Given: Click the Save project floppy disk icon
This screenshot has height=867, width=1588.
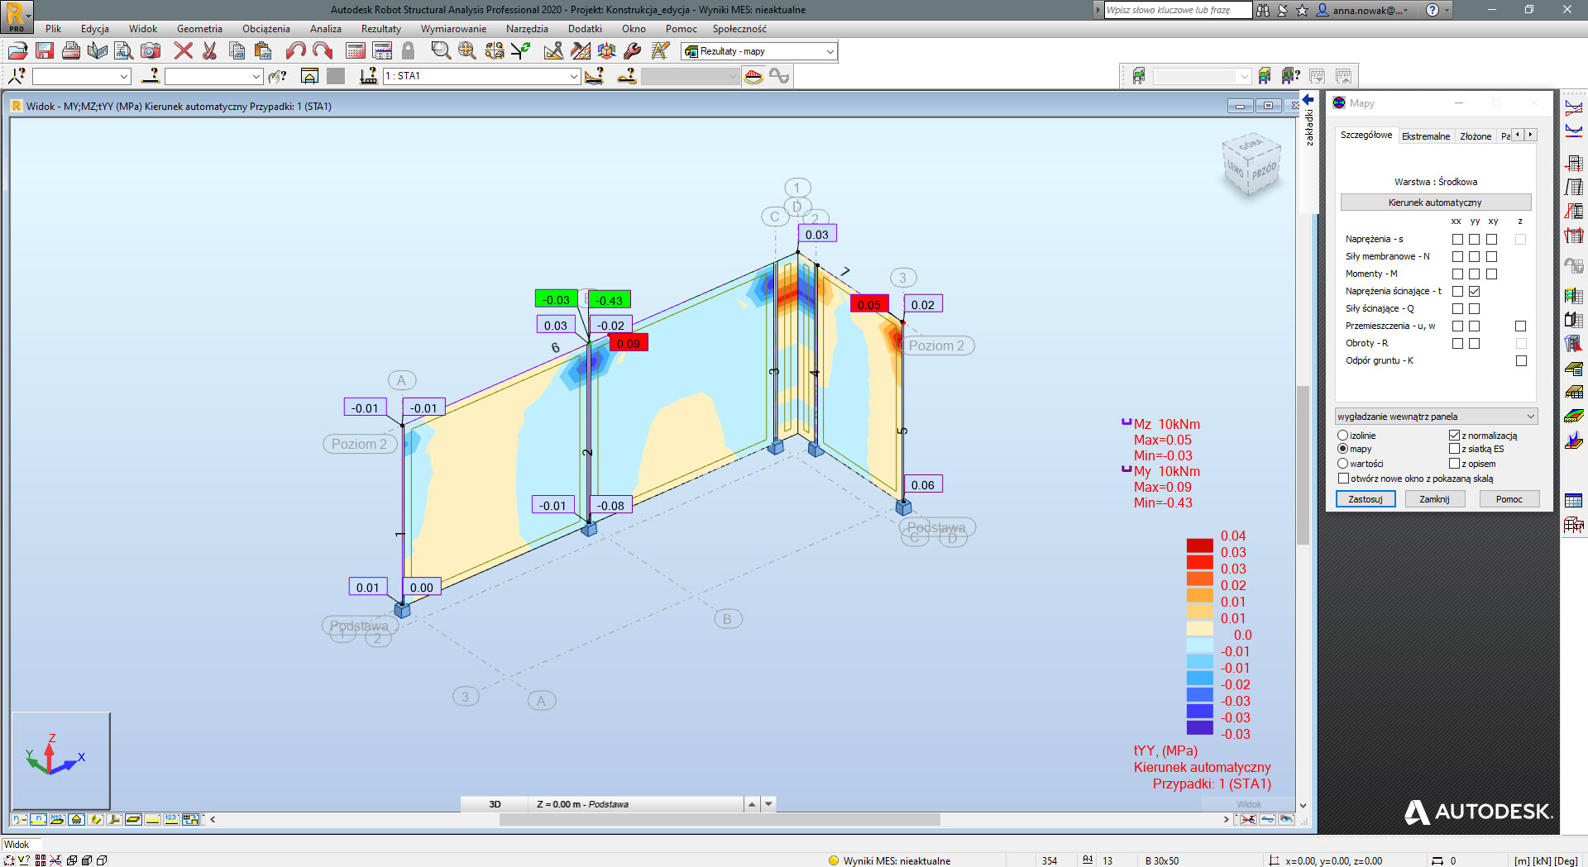Looking at the screenshot, I should point(45,51).
